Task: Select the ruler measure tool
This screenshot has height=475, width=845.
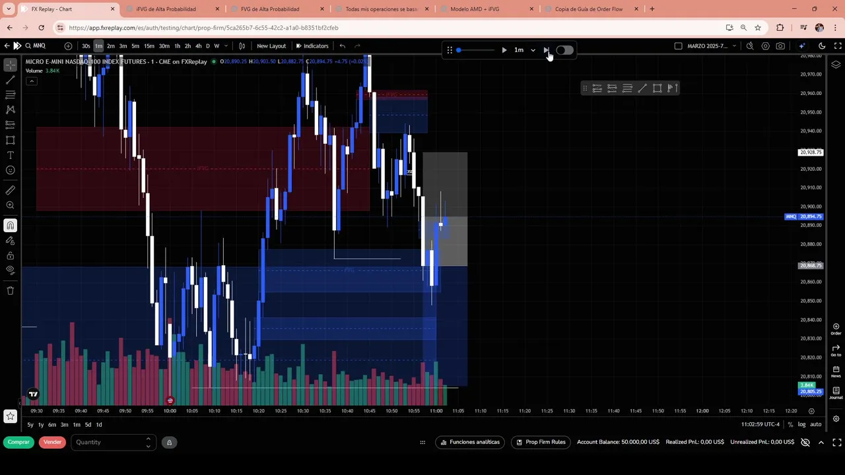Action: (x=11, y=190)
